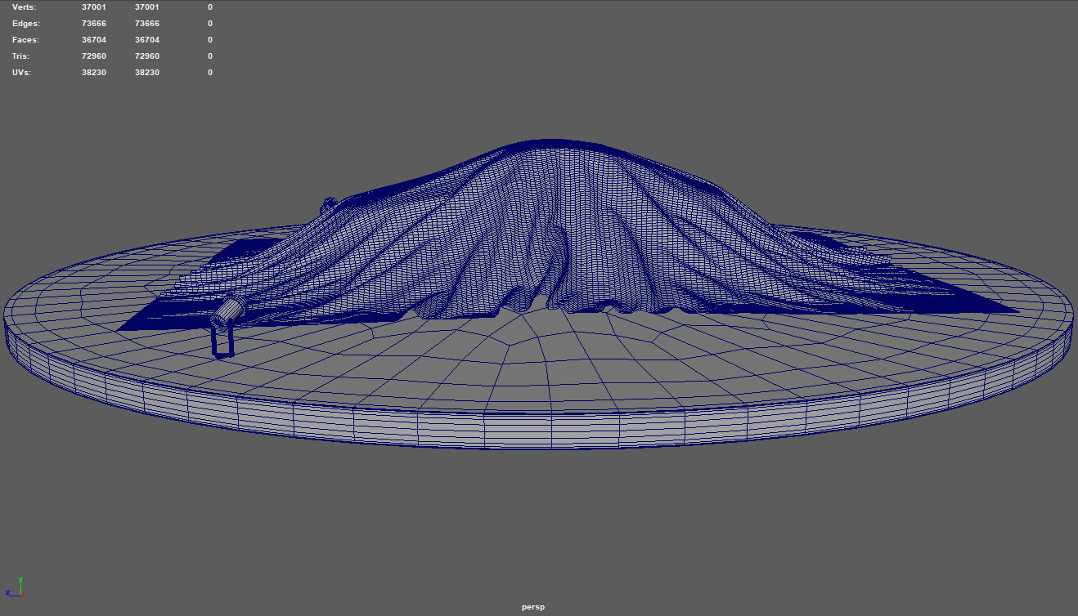Click the Faces label in the HUD
This screenshot has height=616, width=1078.
(x=25, y=39)
